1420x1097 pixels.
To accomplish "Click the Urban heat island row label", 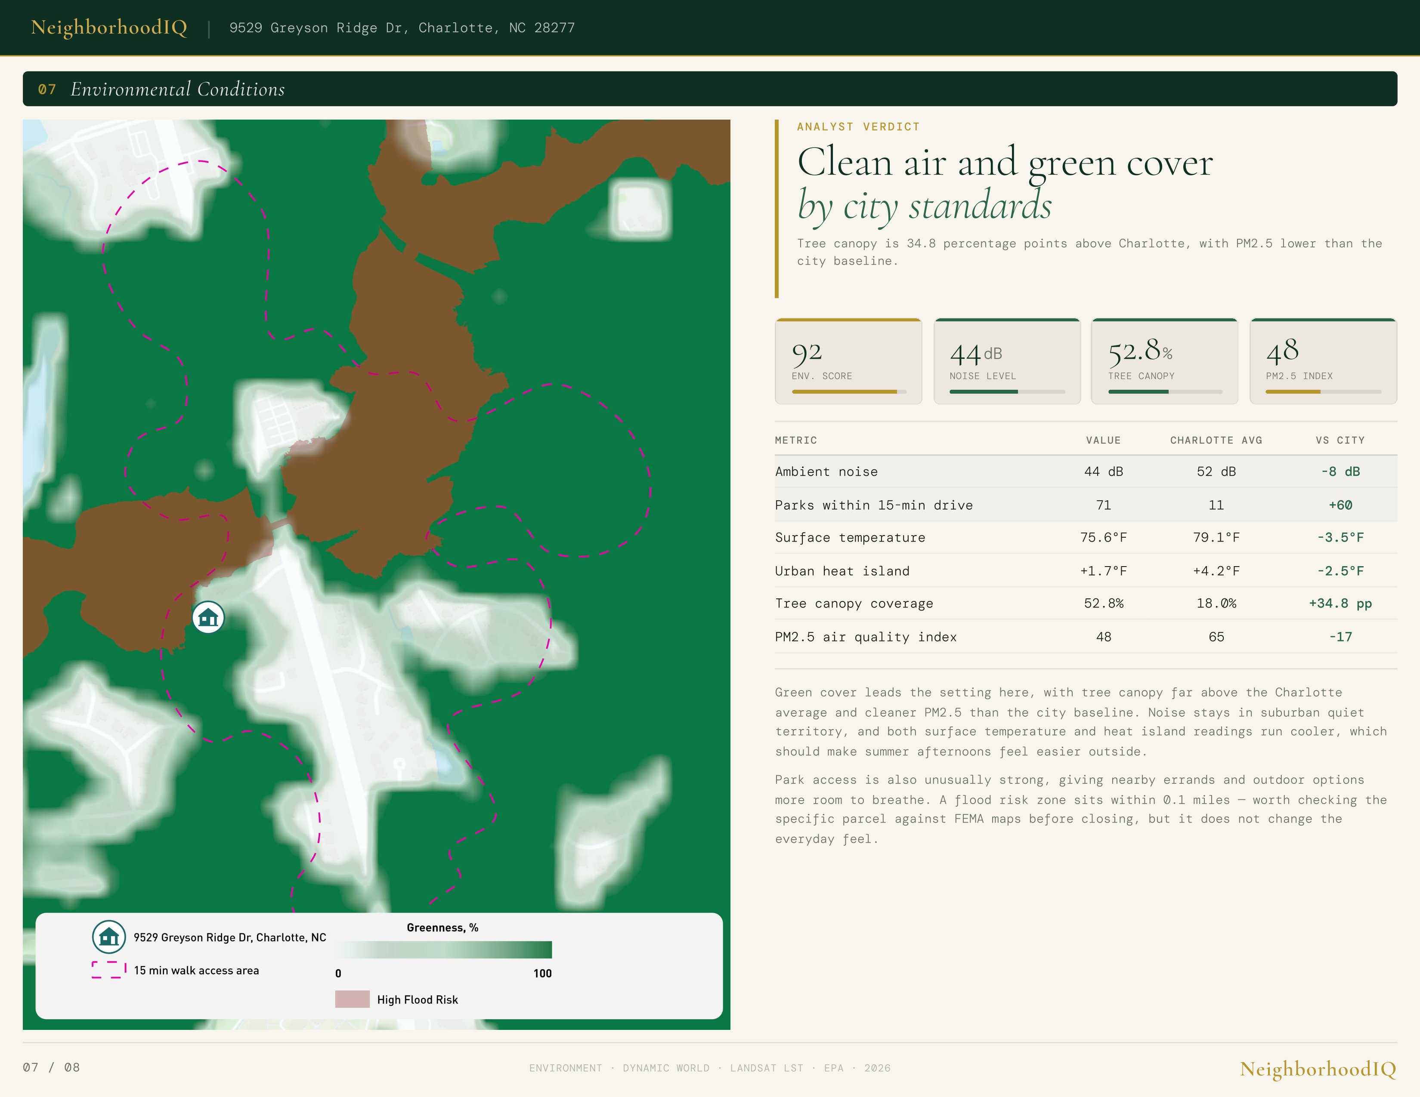I will click(x=842, y=571).
